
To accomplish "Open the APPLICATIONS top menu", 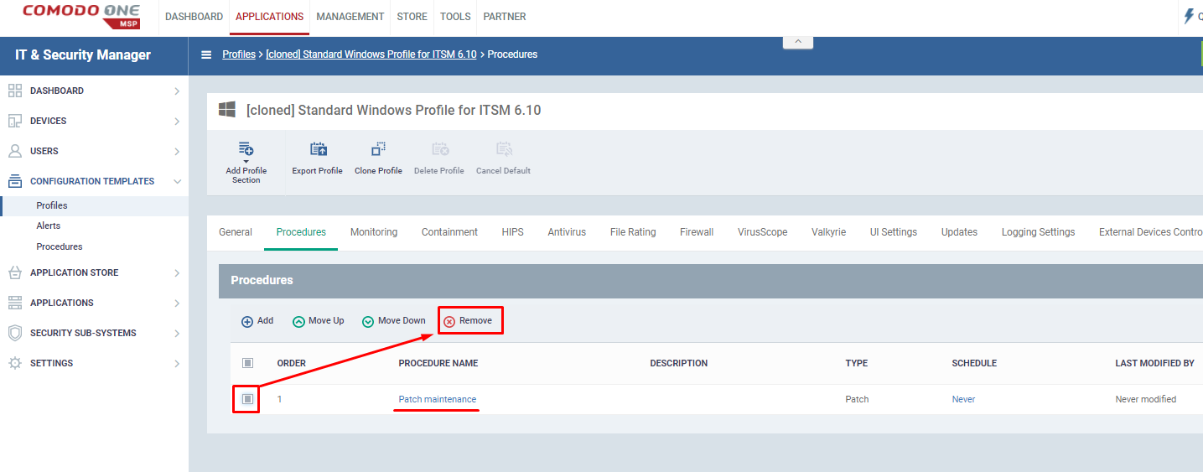I will [270, 17].
